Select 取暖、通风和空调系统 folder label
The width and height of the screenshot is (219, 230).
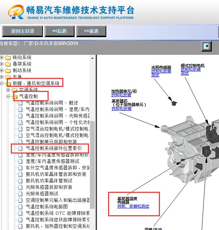(x=36, y=83)
